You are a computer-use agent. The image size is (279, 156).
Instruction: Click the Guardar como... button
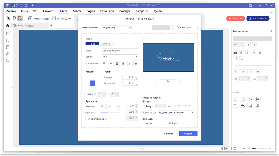tap(185, 27)
